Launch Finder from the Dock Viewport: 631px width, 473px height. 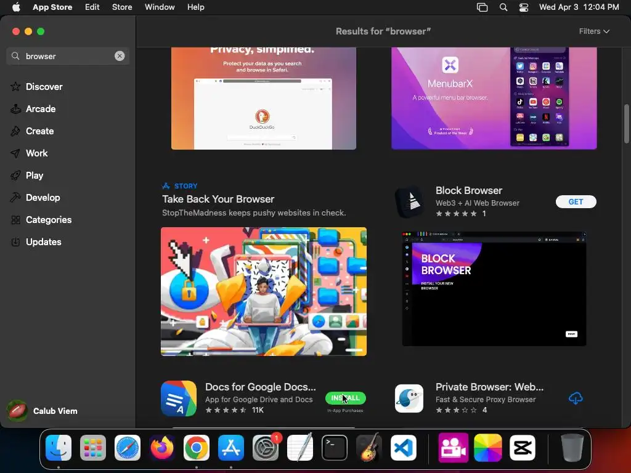(59, 448)
